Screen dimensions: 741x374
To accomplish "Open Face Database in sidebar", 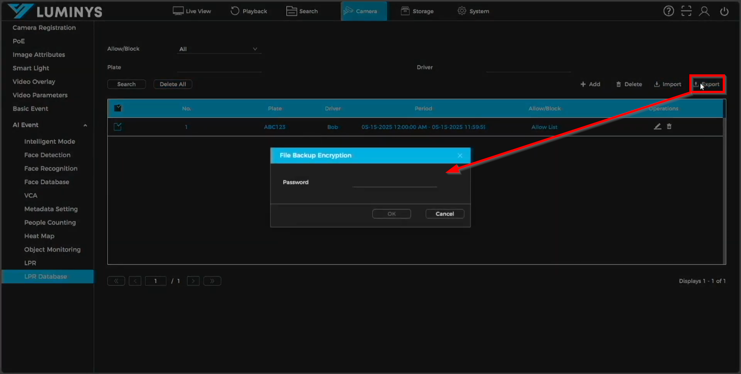I will pyautogui.click(x=47, y=182).
